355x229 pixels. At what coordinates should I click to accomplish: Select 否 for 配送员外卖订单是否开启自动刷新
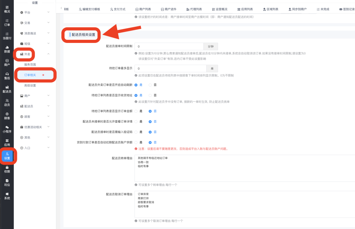[150, 85]
